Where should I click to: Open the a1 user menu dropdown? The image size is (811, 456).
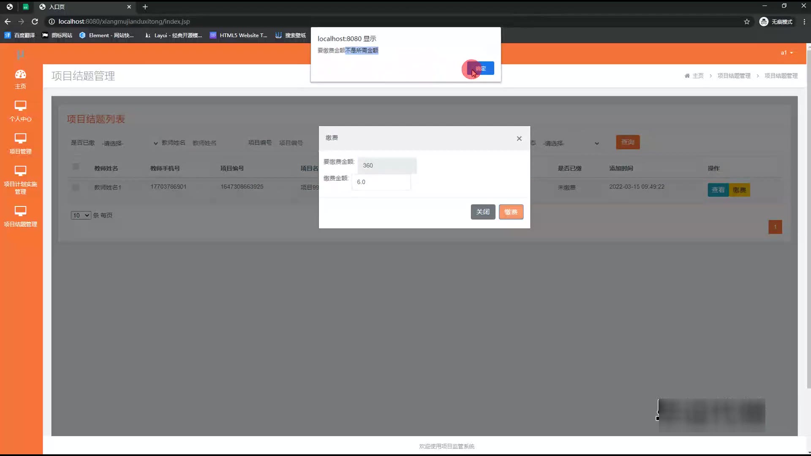[787, 53]
